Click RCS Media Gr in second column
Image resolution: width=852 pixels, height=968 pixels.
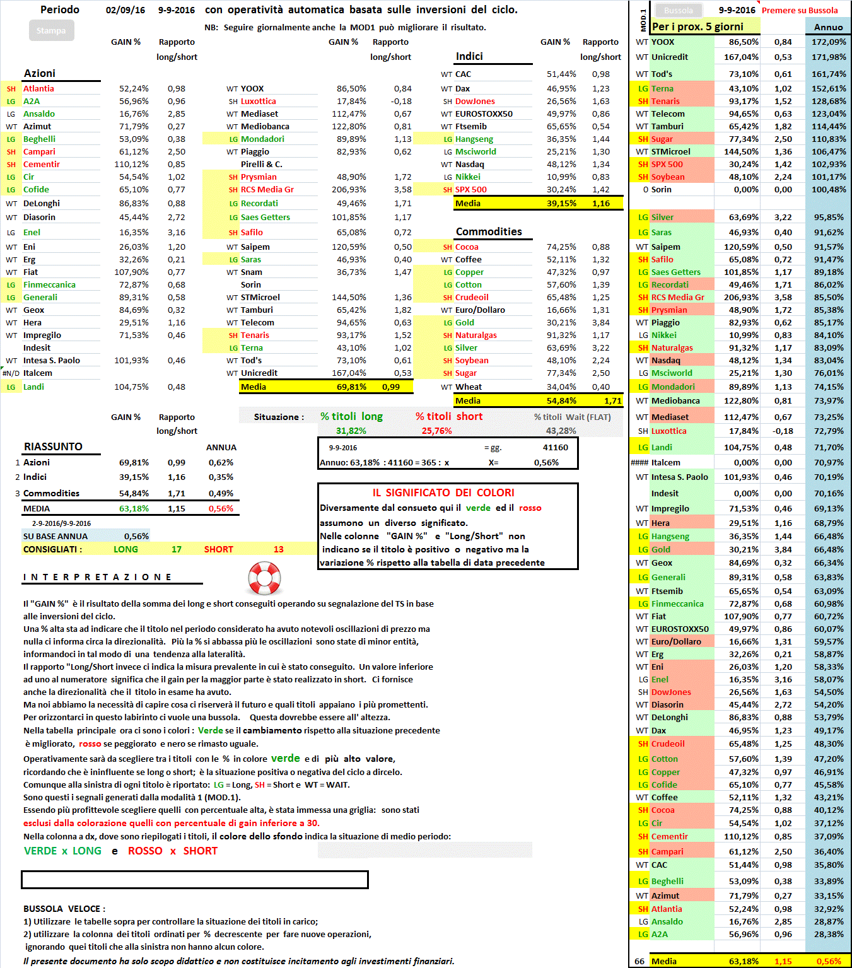point(267,189)
